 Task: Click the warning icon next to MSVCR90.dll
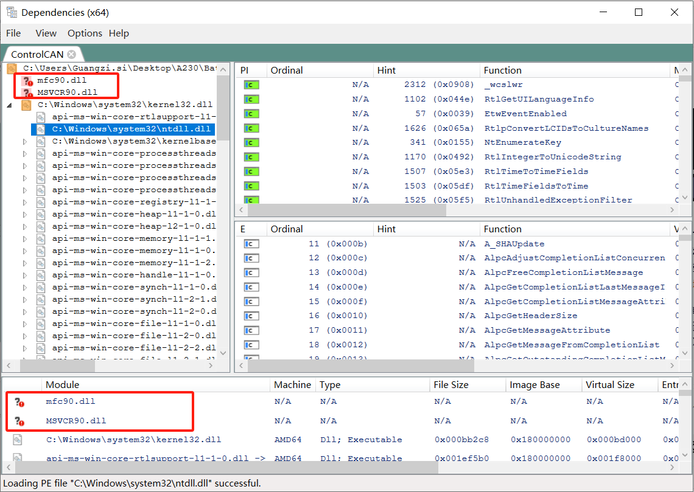click(28, 92)
